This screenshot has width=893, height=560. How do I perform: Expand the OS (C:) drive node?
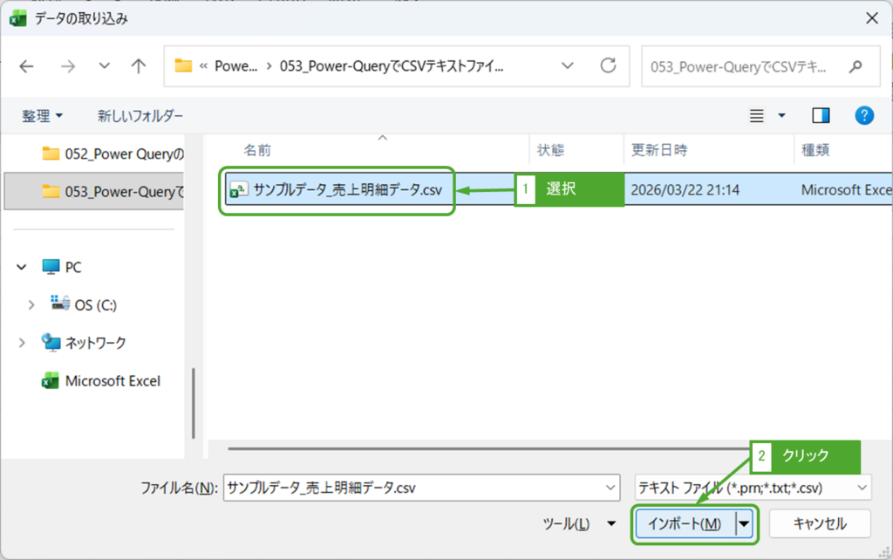coord(31,304)
